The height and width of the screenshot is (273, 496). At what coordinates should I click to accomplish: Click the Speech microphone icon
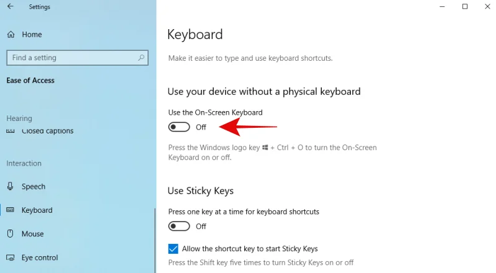click(x=11, y=187)
